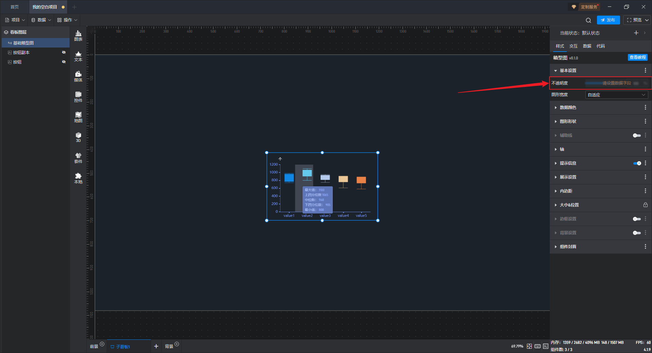Show the hidden 按钮副本 layer
The width and height of the screenshot is (652, 353).
coord(64,52)
